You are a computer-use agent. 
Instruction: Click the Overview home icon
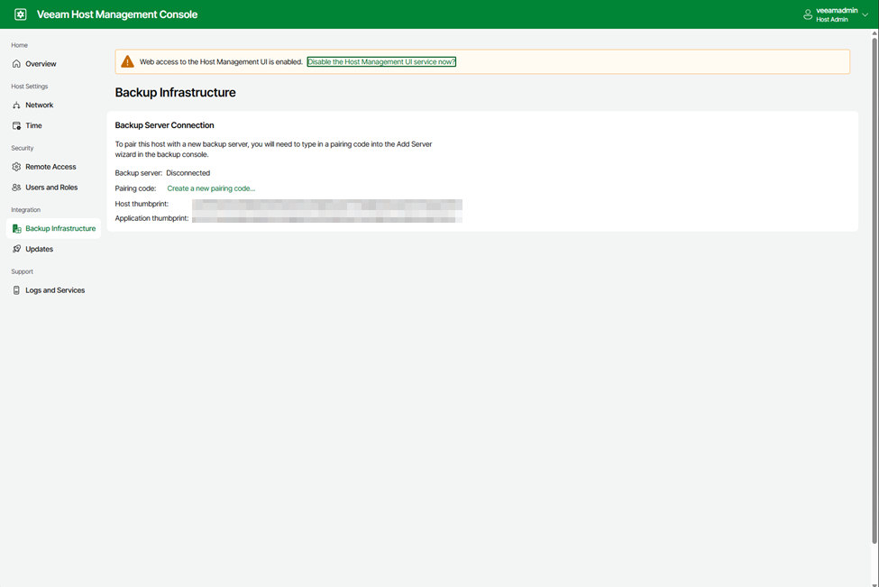coord(16,64)
